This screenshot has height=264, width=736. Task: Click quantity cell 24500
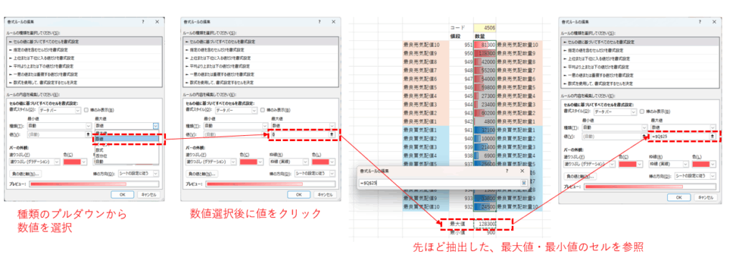(485, 206)
